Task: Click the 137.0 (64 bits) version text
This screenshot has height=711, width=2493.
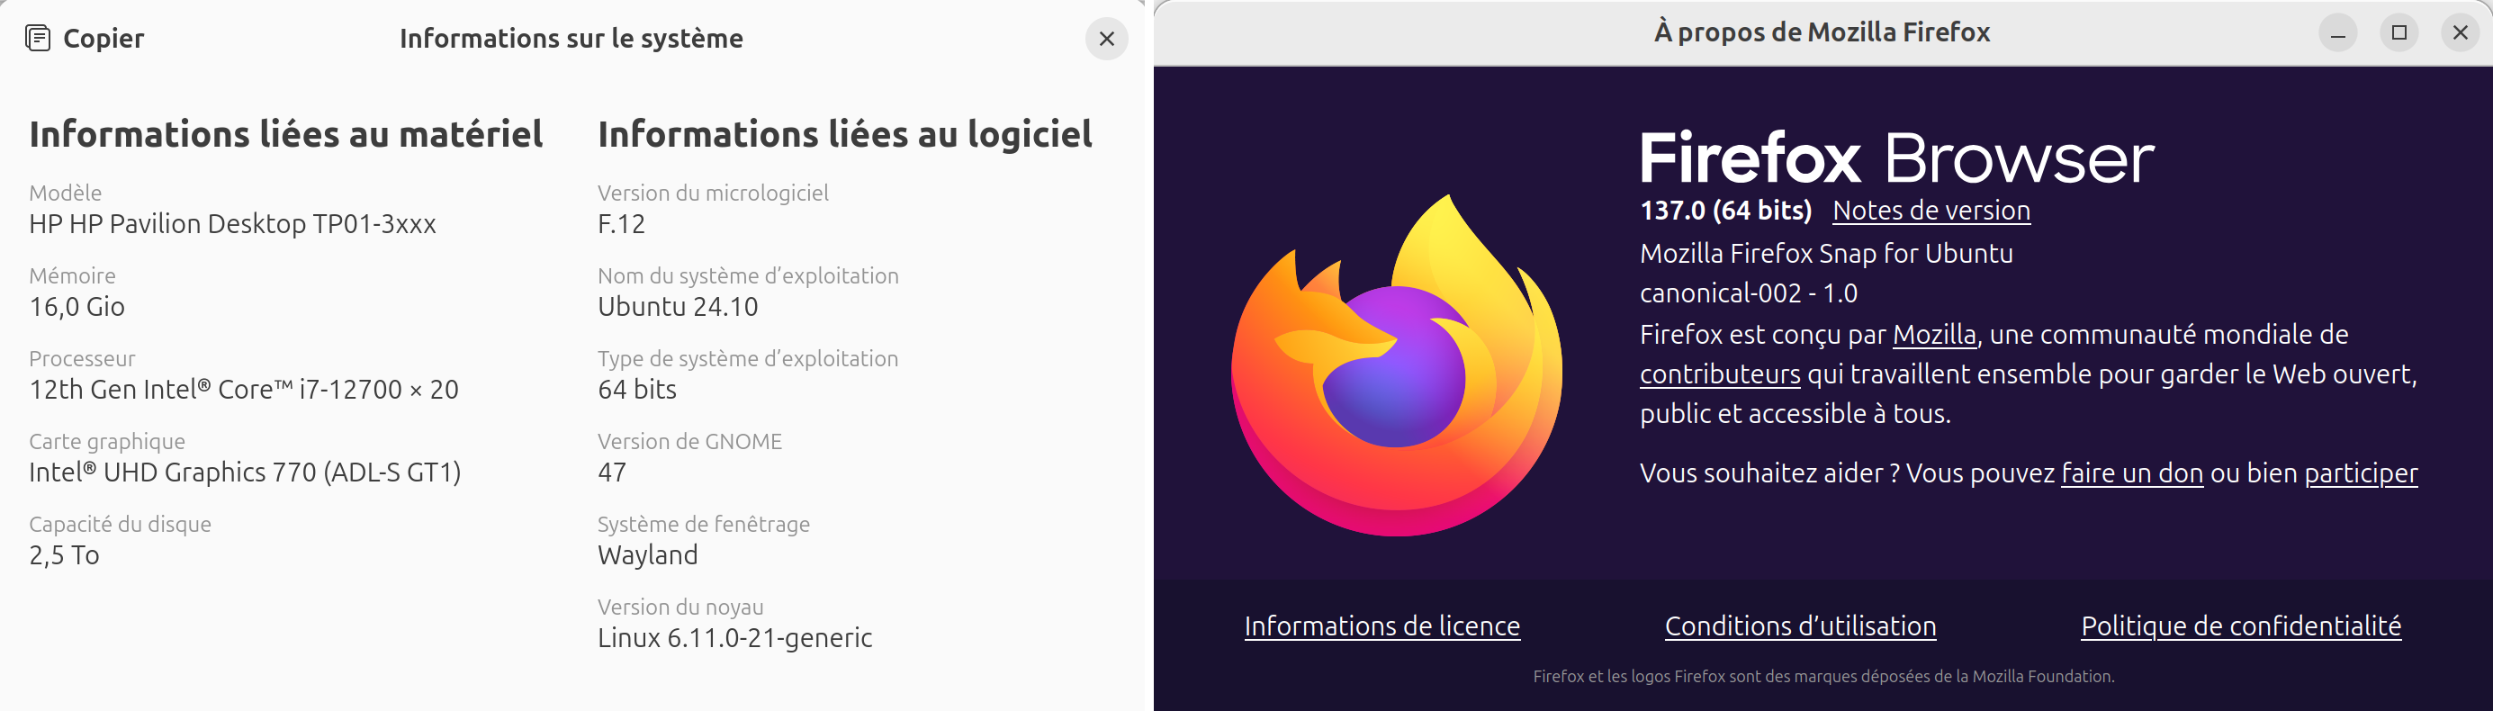Action: click(1725, 210)
